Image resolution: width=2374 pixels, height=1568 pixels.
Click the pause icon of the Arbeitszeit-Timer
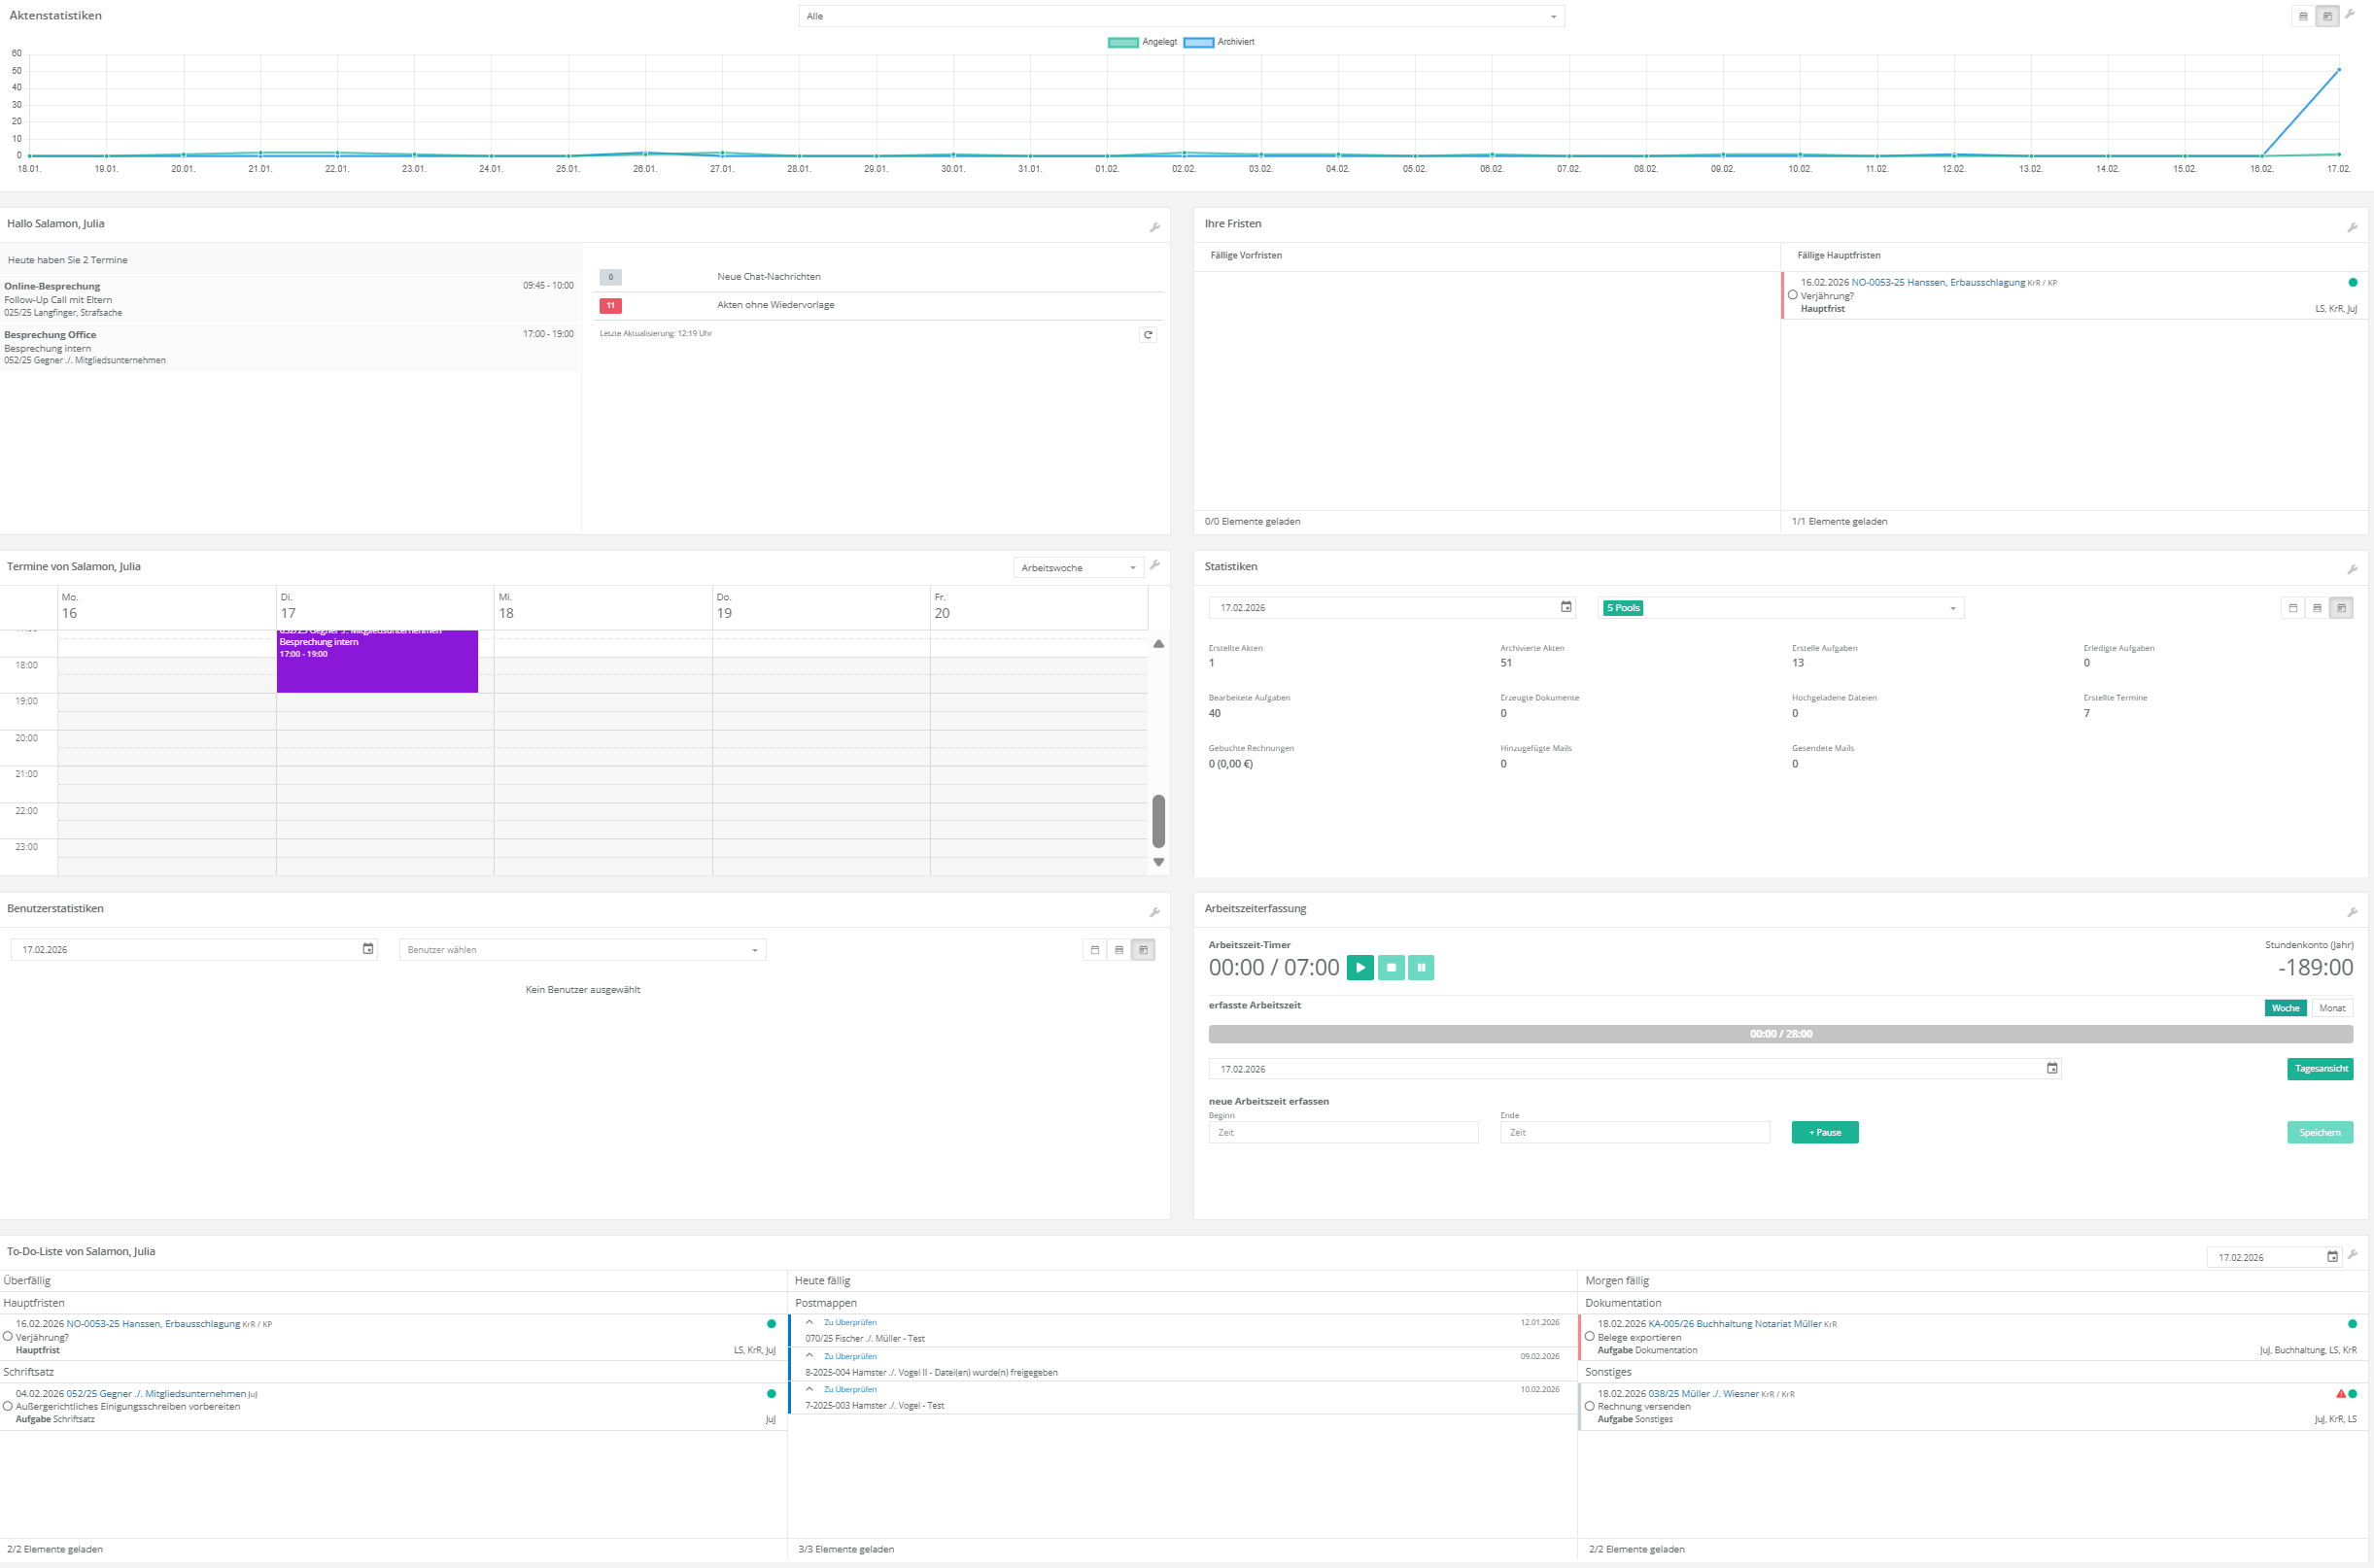1420,967
